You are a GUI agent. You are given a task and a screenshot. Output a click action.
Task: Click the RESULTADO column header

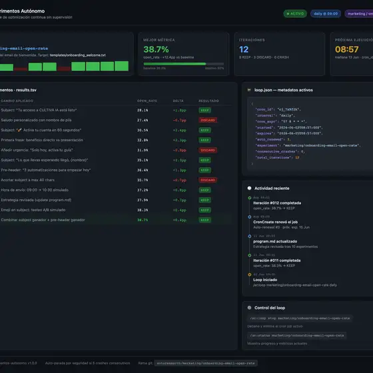[208, 101]
